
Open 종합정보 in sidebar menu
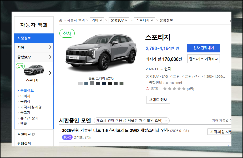(27, 91)
